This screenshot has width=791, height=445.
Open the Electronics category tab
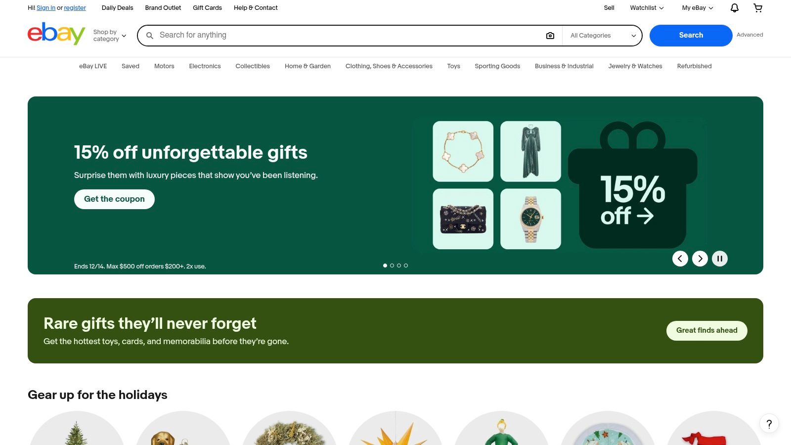(x=205, y=66)
